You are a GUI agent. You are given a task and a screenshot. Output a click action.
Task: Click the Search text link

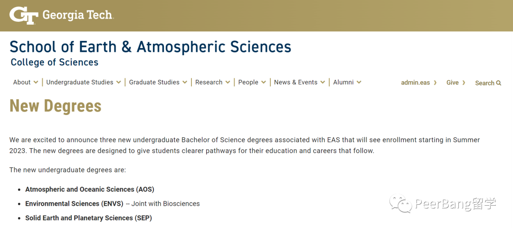(x=484, y=83)
